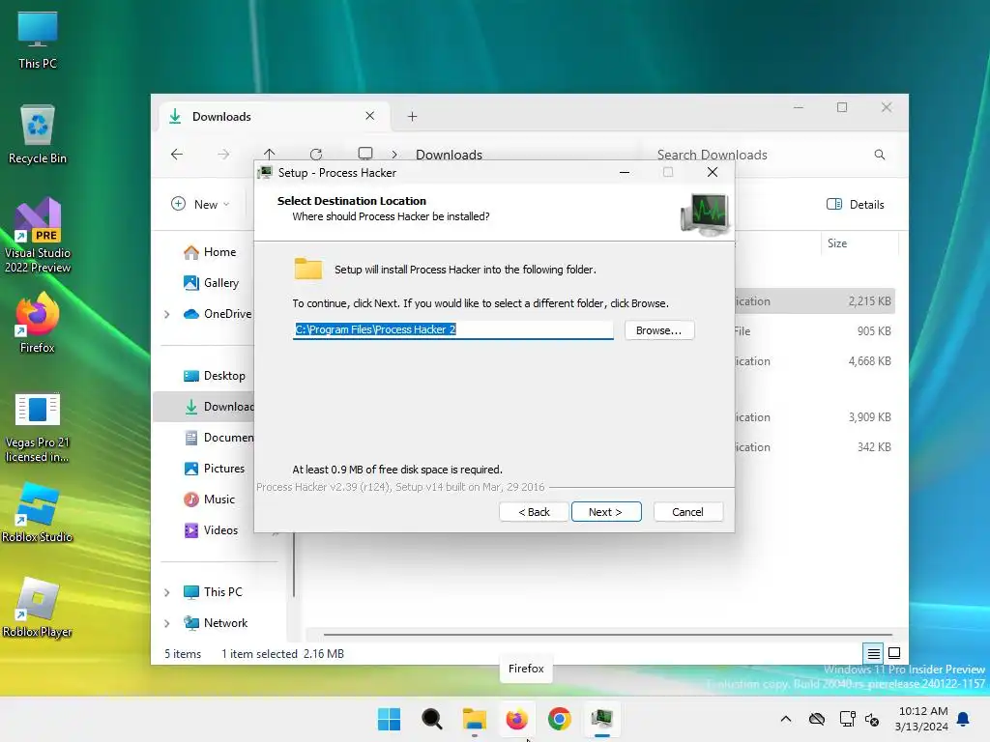The height and width of the screenshot is (742, 990).
Task: Switch to large thumbnails view
Action: click(x=894, y=653)
